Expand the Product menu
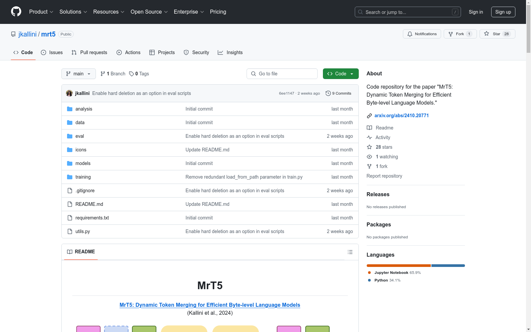The image size is (531, 332). point(41,12)
